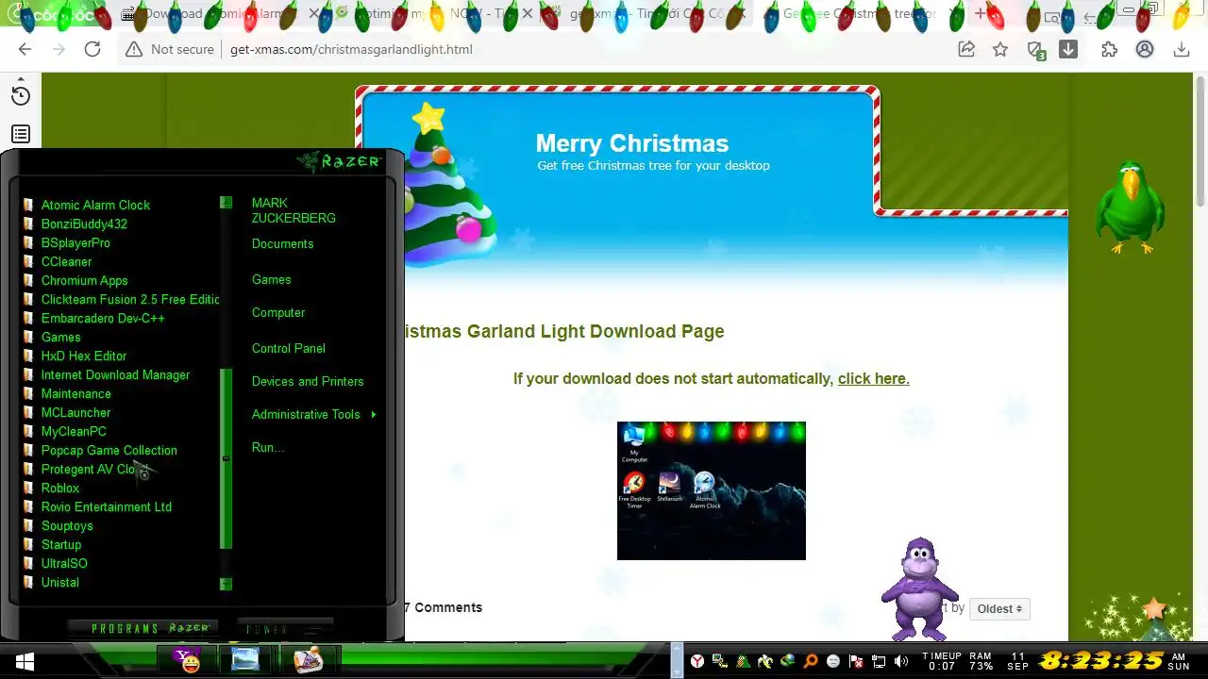
Task: Click the network tray icon
Action: 879,661
